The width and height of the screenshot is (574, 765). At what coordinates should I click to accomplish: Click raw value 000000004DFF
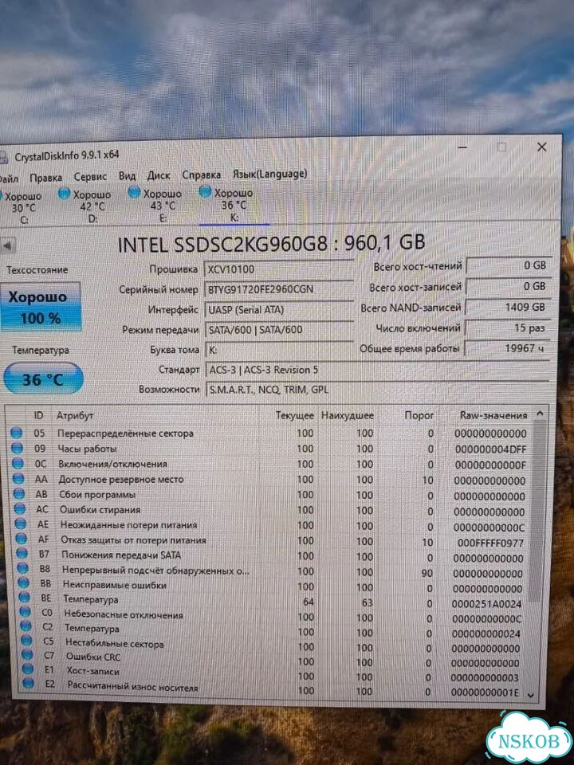491,449
